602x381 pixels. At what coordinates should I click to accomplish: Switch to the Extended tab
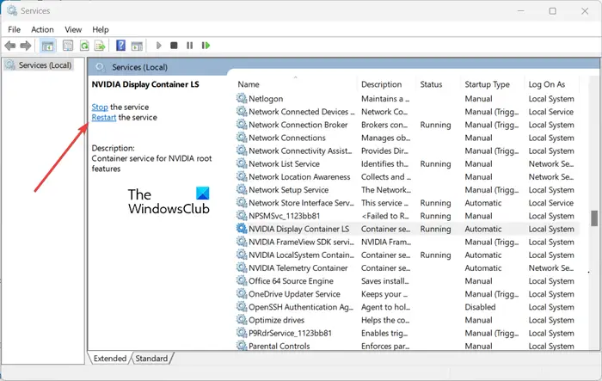pos(110,359)
